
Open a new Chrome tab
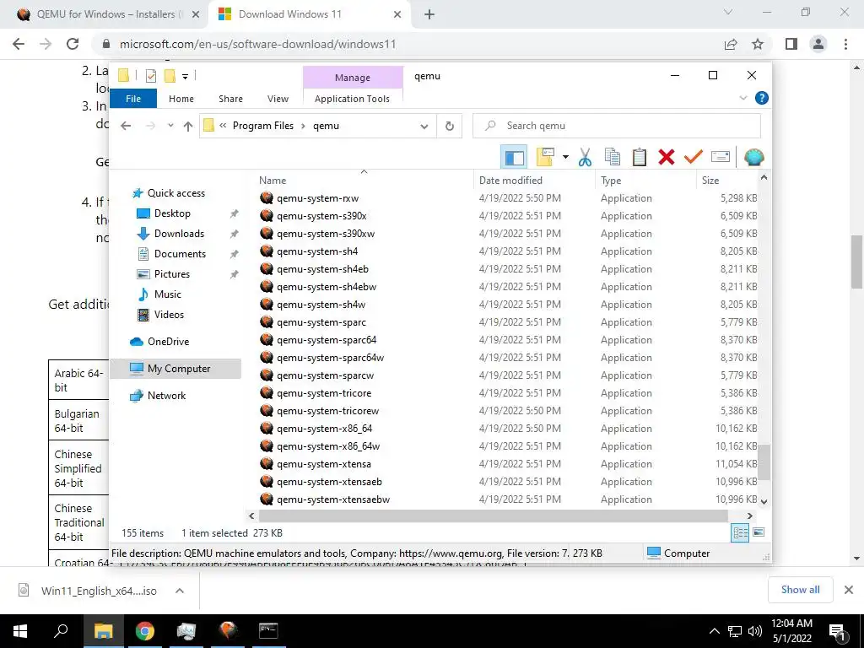click(429, 15)
